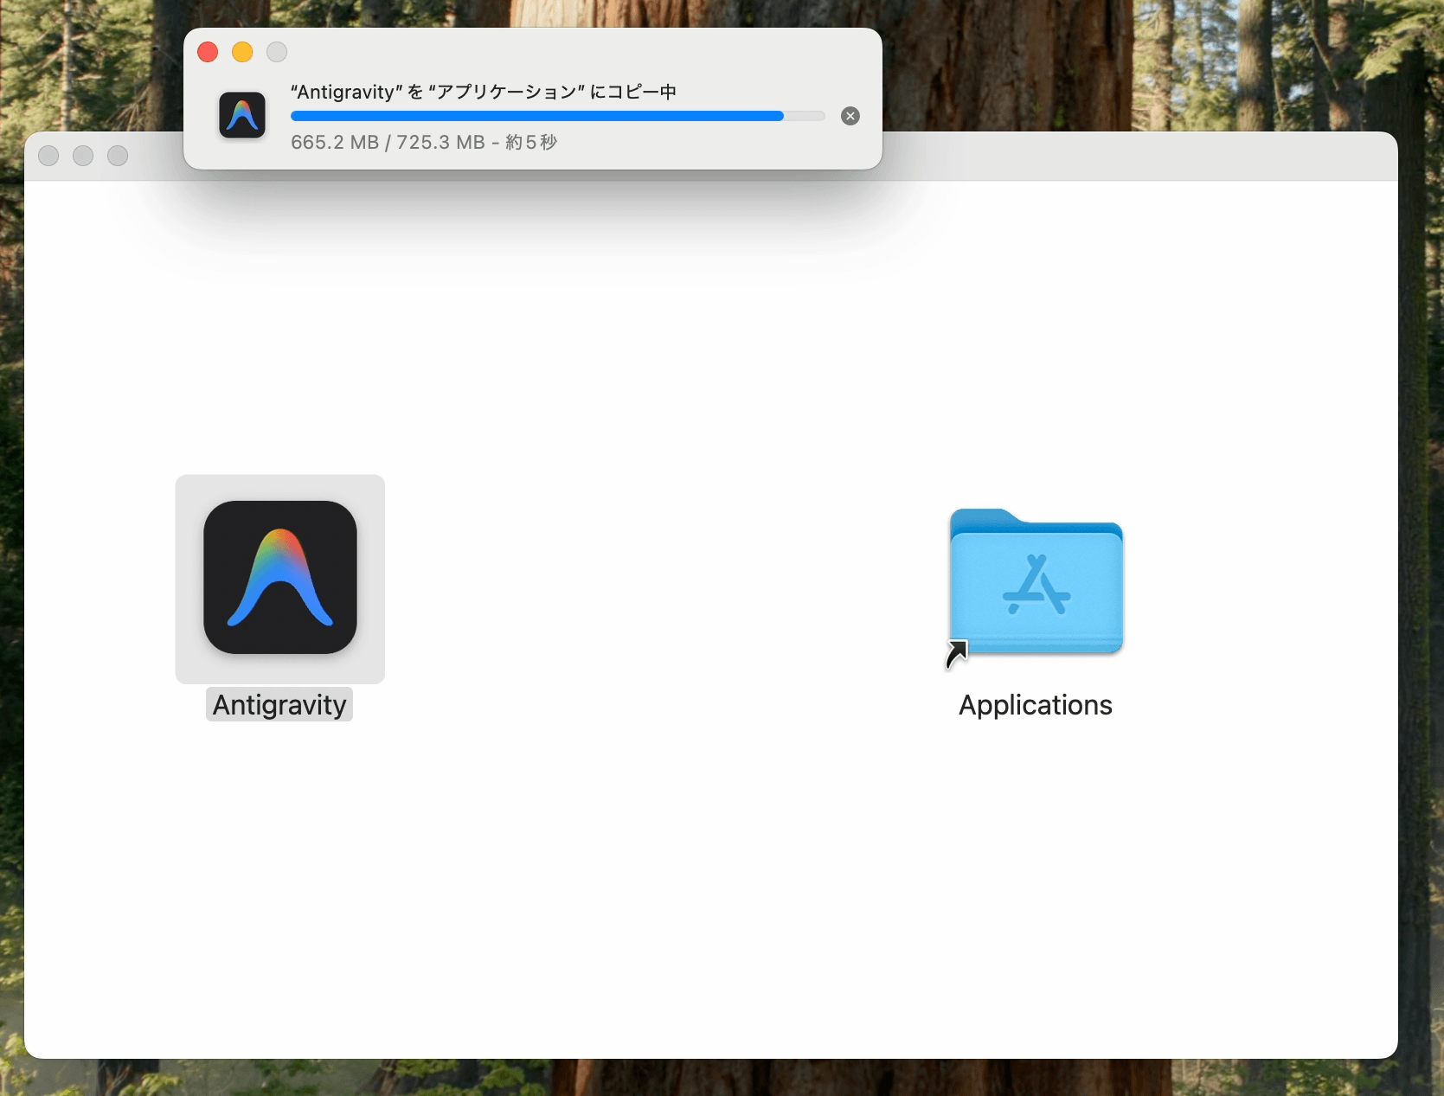Close the copy dialog with red button
This screenshot has height=1096, width=1444.
(208, 52)
